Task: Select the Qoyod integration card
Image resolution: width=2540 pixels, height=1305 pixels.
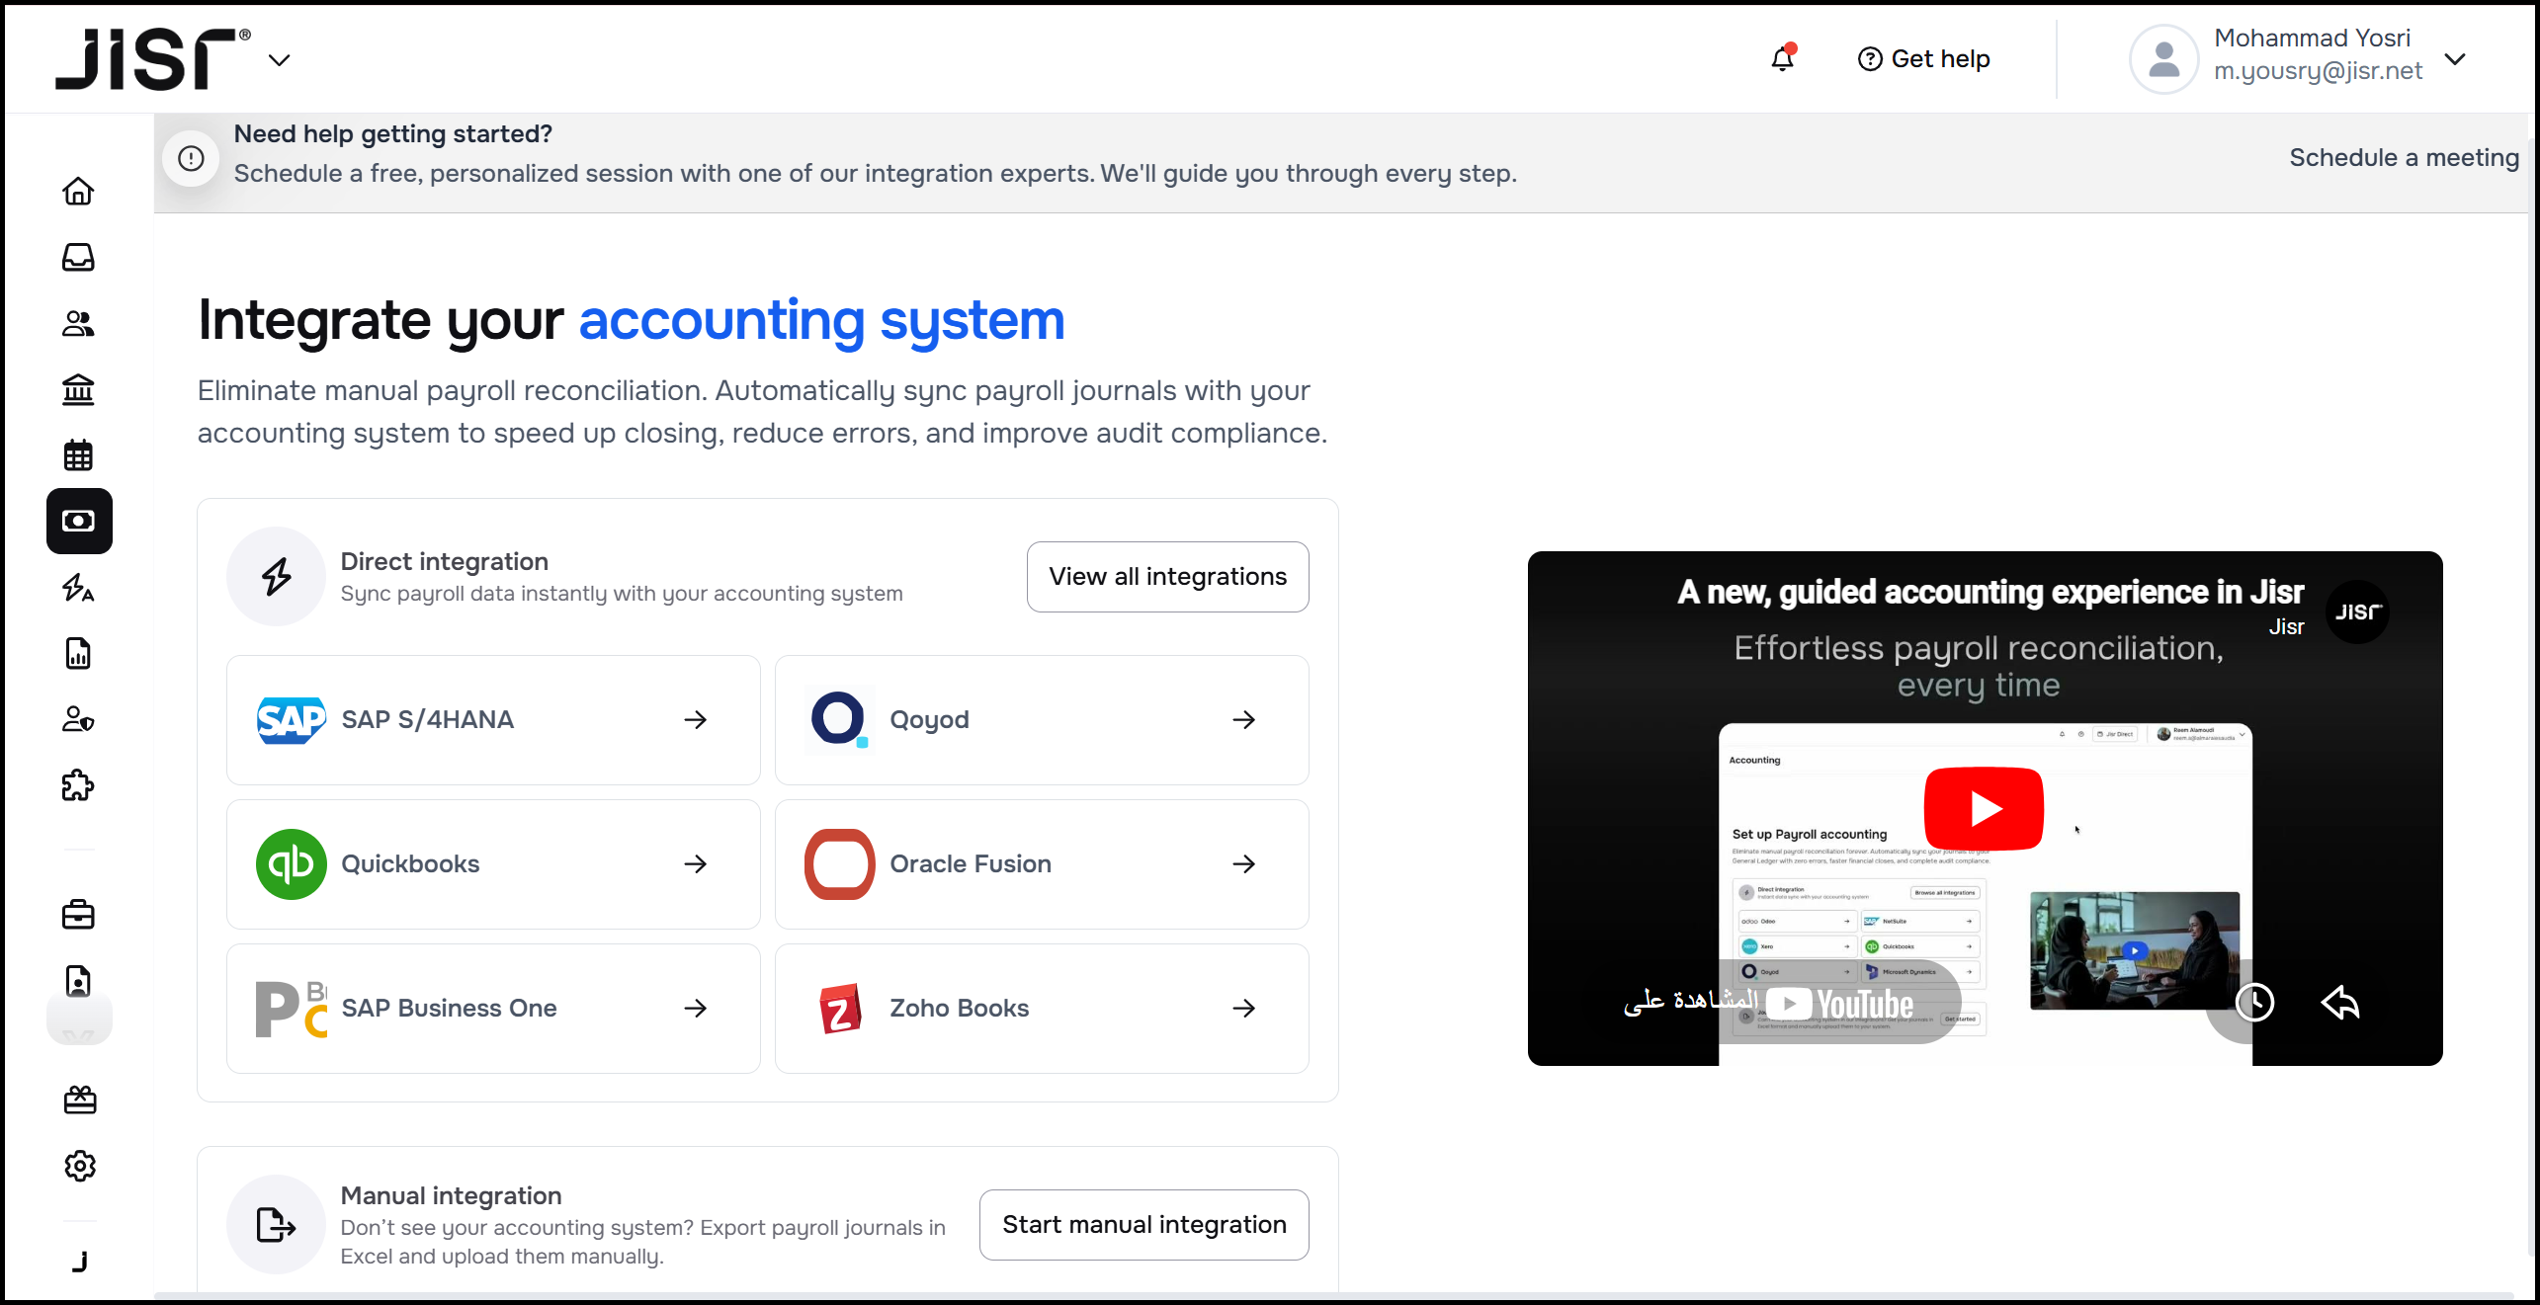Action: pos(1042,719)
